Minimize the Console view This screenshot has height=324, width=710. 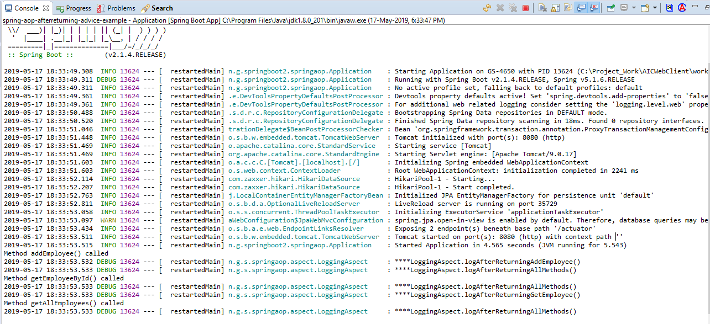pyautogui.click(x=695, y=7)
